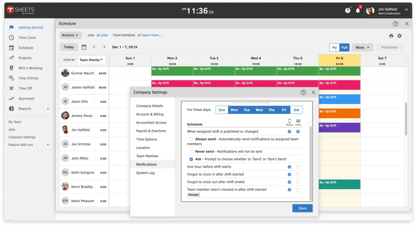Open the View By Team Member dropdown
Screen dimensions: 416x226
[91, 60]
